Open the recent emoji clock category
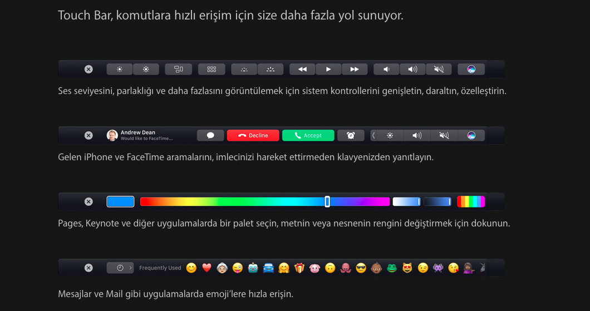This screenshot has width=590, height=311. pos(120,268)
